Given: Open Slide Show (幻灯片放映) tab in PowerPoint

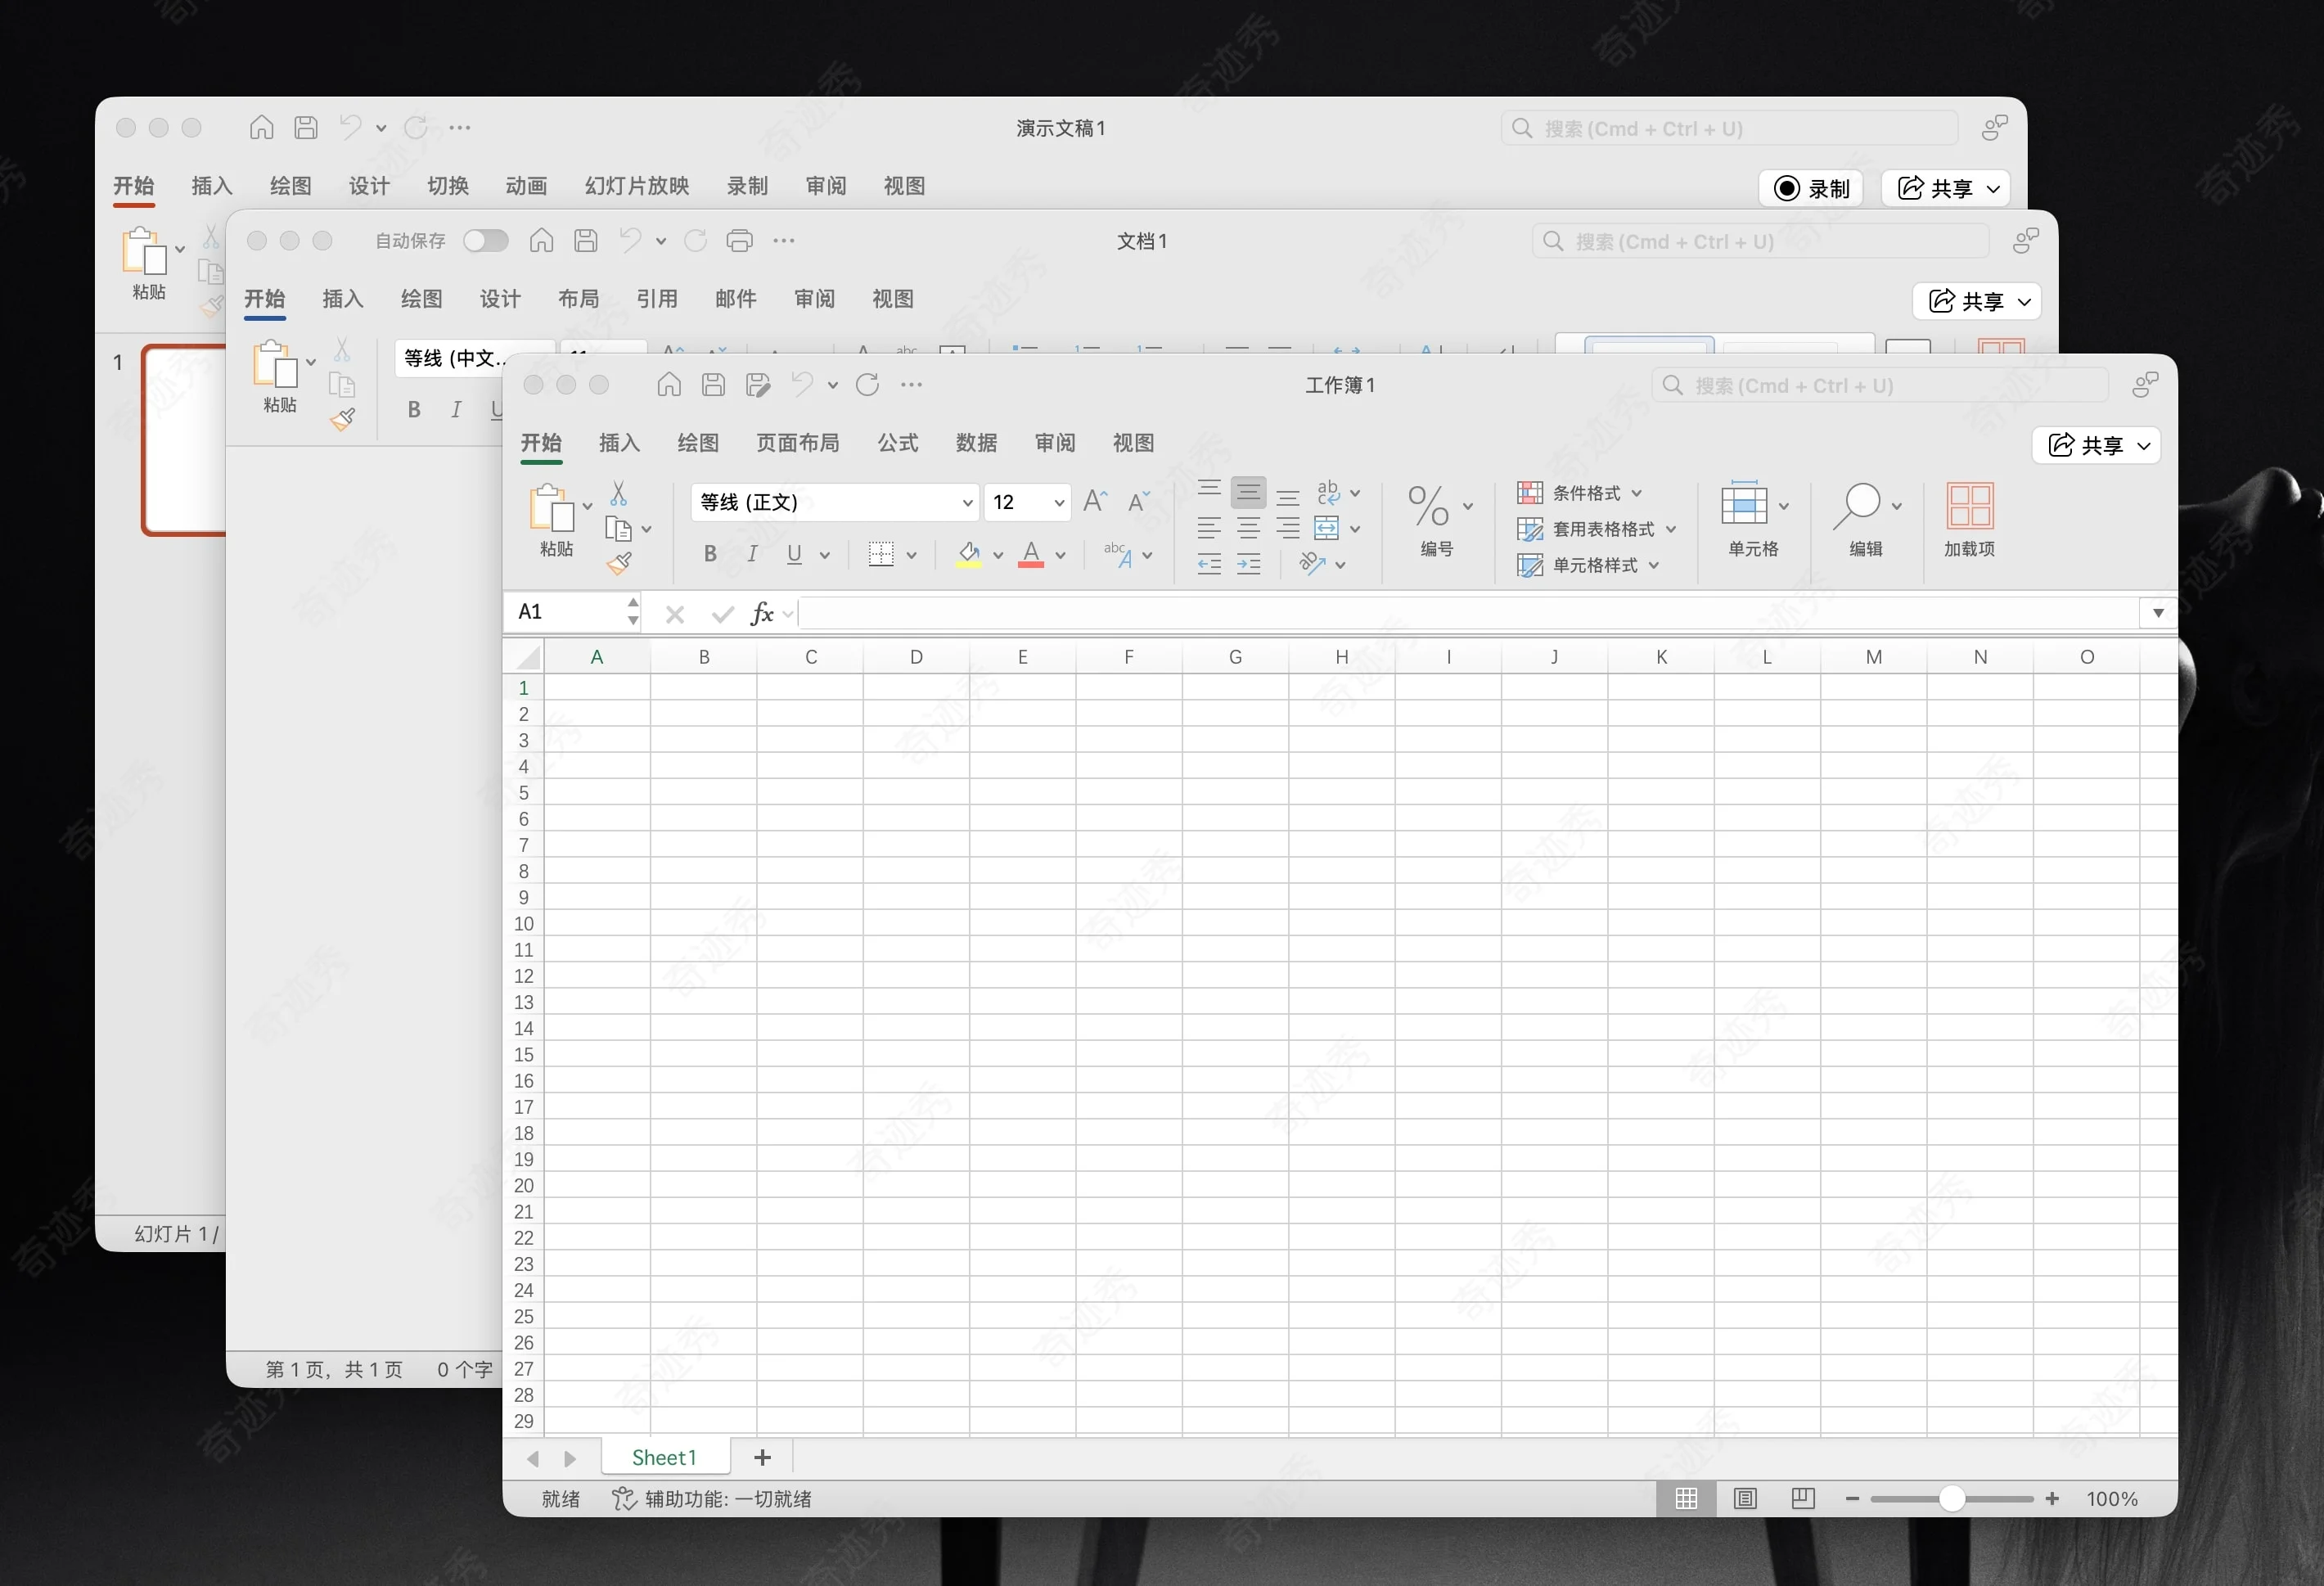Looking at the screenshot, I should (636, 186).
